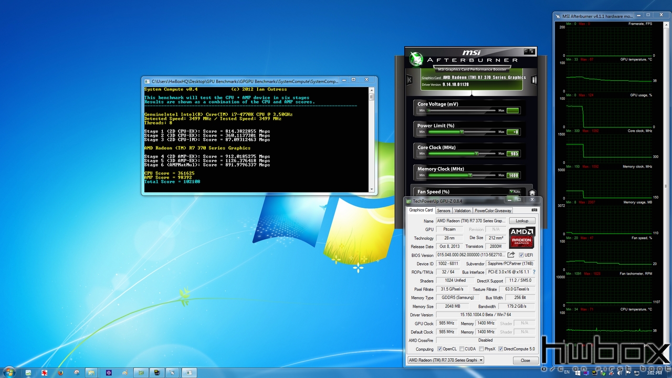
Task: Open the Windows Explorer folder taskbar icon
Action: (x=91, y=372)
